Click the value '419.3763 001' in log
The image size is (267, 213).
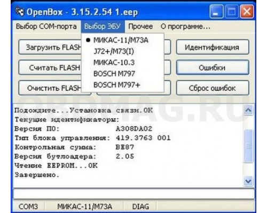[143, 138]
